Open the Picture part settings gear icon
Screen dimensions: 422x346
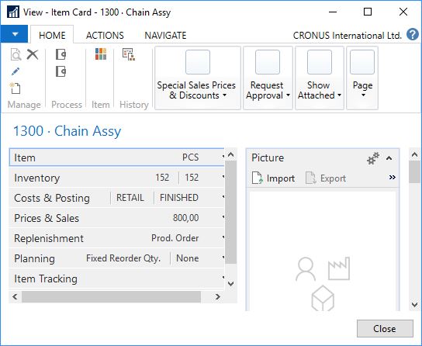pos(373,158)
